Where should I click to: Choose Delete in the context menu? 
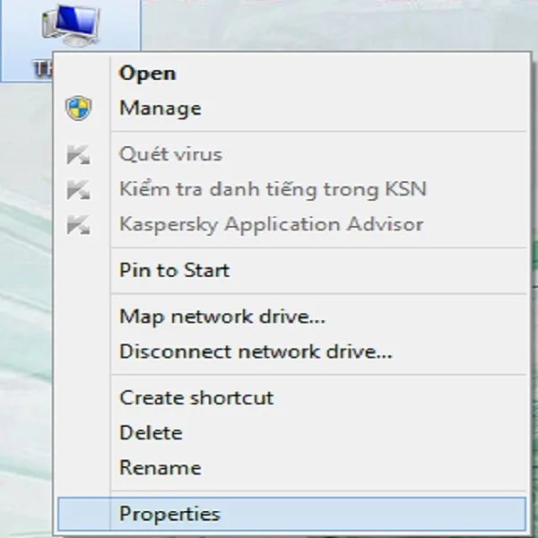pyautogui.click(x=291, y=433)
